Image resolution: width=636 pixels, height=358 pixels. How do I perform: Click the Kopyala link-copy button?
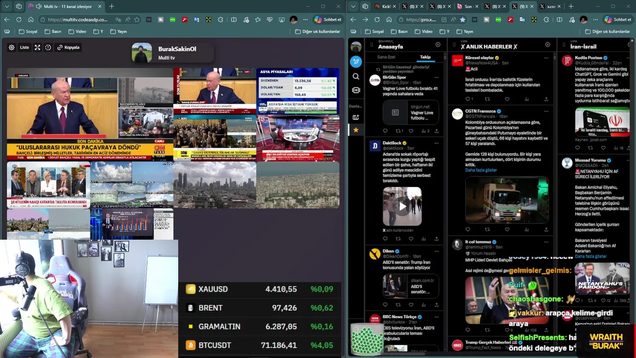[x=69, y=47]
